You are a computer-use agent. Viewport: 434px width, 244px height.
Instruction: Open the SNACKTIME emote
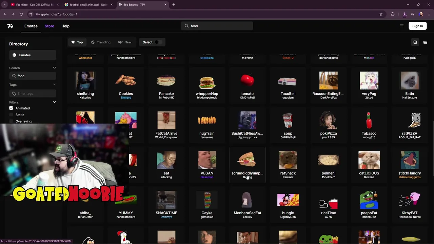click(166, 205)
